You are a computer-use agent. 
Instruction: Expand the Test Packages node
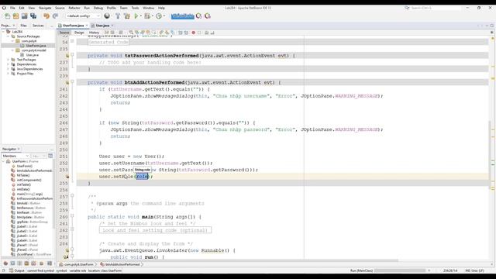click(x=9, y=60)
